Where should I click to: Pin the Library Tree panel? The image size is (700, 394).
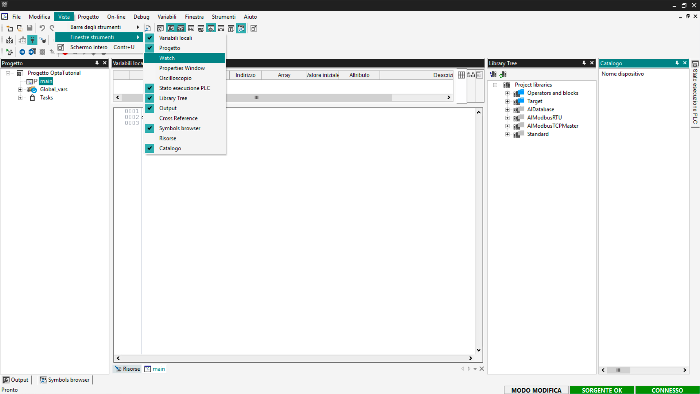coord(584,63)
